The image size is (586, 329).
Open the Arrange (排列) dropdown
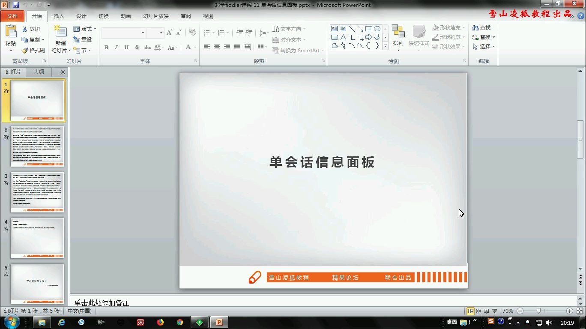tap(398, 39)
